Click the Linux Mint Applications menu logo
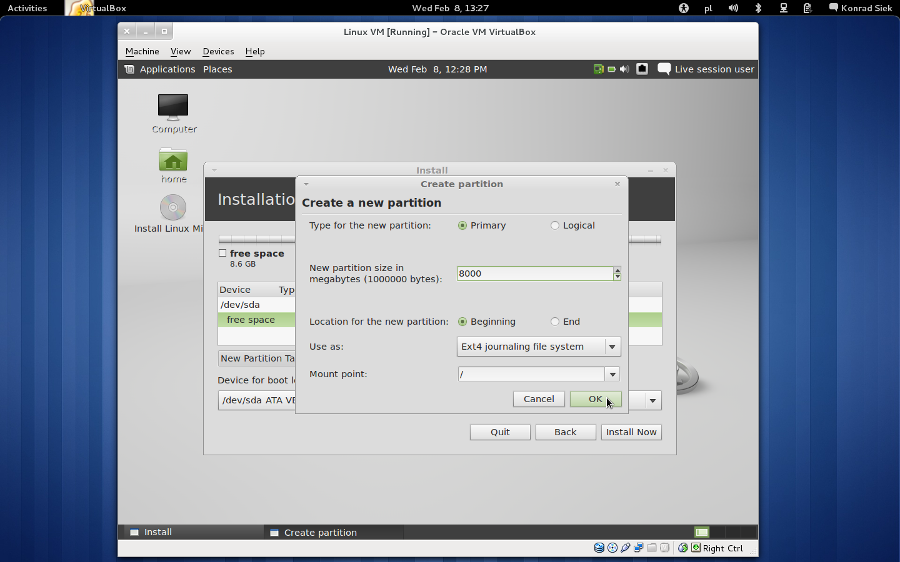The width and height of the screenshot is (900, 562). click(129, 69)
